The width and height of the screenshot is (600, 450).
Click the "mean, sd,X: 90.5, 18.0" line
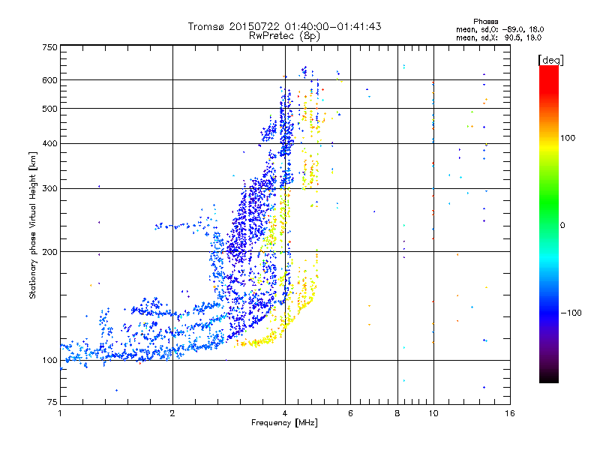499,37
